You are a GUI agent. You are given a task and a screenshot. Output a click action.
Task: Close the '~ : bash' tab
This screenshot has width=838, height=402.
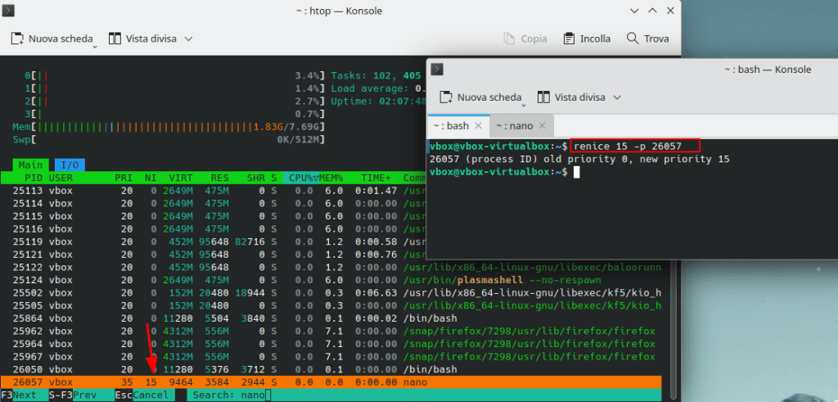coord(478,126)
